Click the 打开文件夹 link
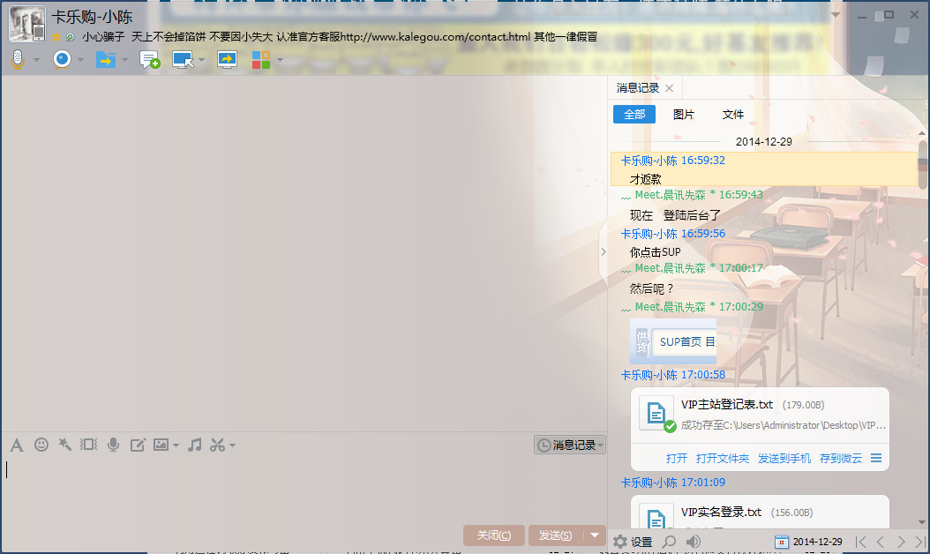This screenshot has height=554, width=930. (722, 458)
